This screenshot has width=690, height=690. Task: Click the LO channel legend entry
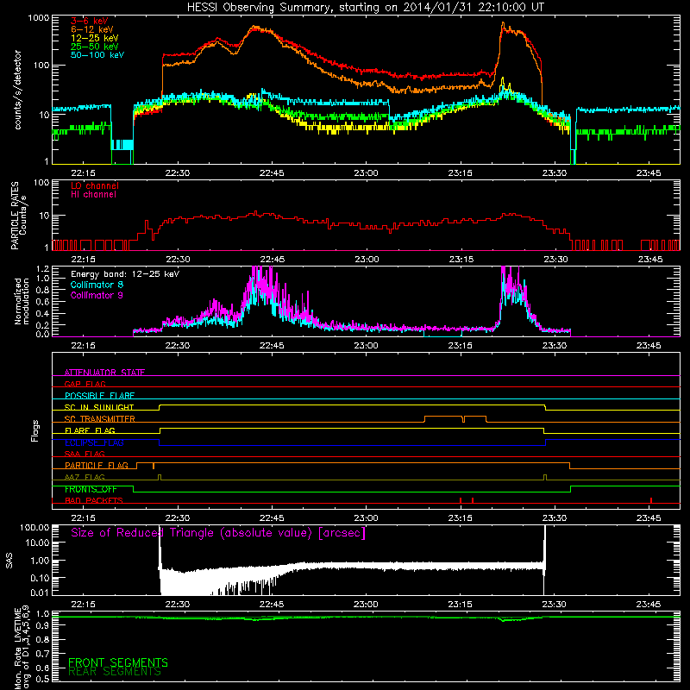(95, 185)
